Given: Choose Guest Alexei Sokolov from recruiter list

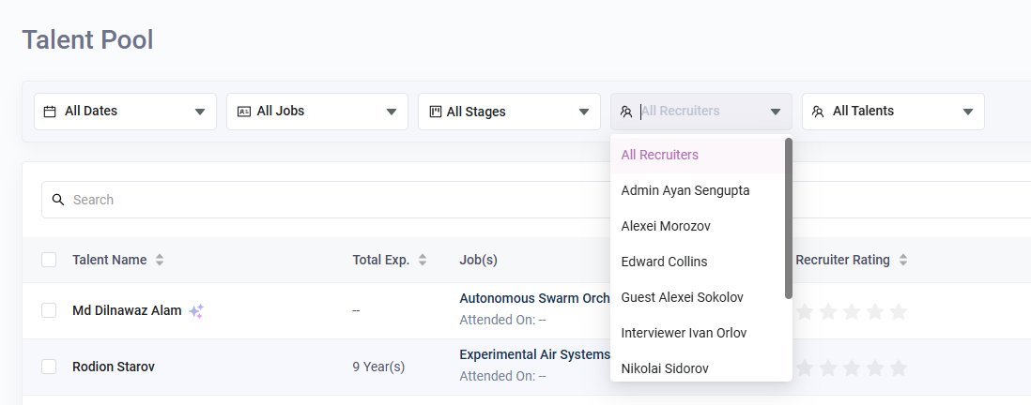Looking at the screenshot, I should tap(698, 296).
